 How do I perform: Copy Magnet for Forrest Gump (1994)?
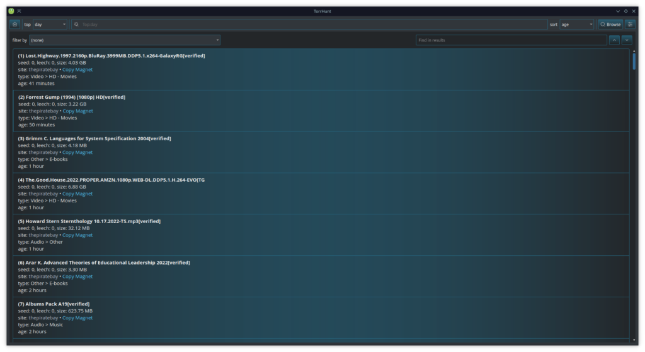[x=77, y=111]
